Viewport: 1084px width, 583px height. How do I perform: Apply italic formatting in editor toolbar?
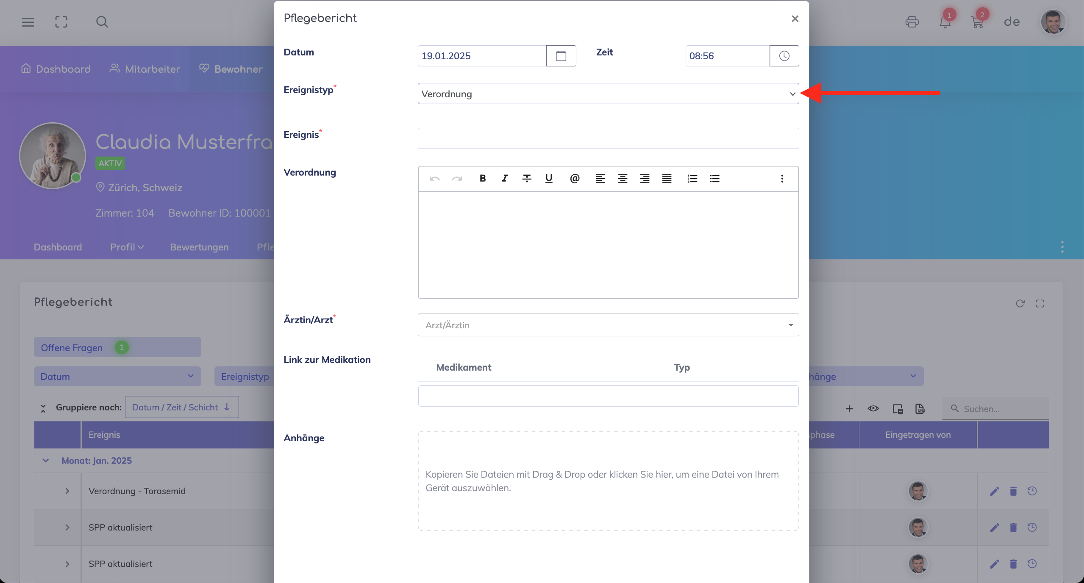tap(504, 179)
